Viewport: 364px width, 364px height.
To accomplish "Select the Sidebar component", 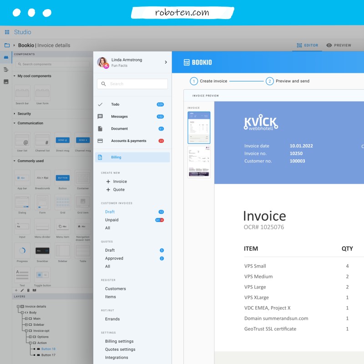I will 63,253.
